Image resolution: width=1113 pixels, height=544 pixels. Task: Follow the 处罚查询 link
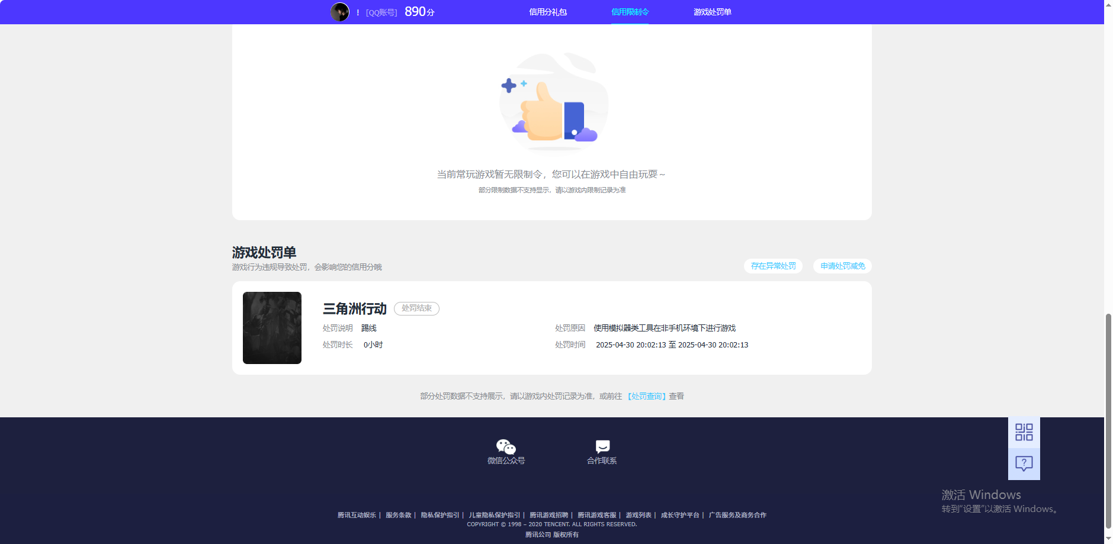click(x=646, y=396)
